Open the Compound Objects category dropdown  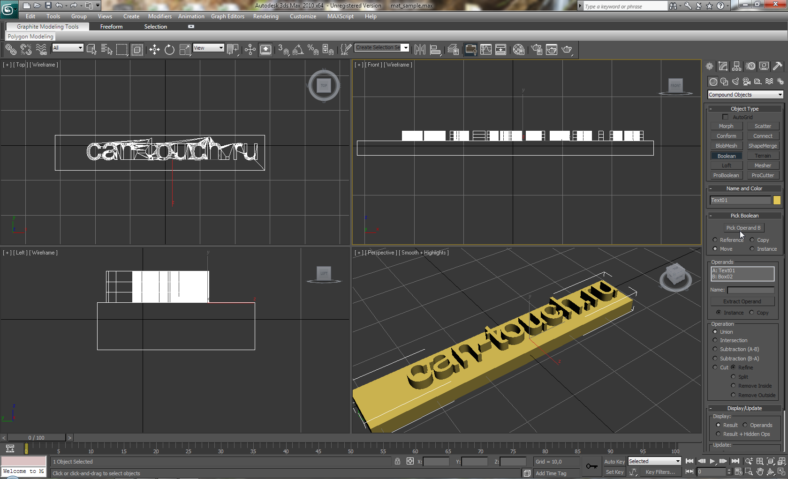[745, 95]
